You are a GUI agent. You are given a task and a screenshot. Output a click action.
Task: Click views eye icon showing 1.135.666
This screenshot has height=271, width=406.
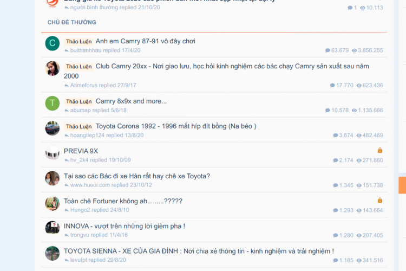point(354,111)
